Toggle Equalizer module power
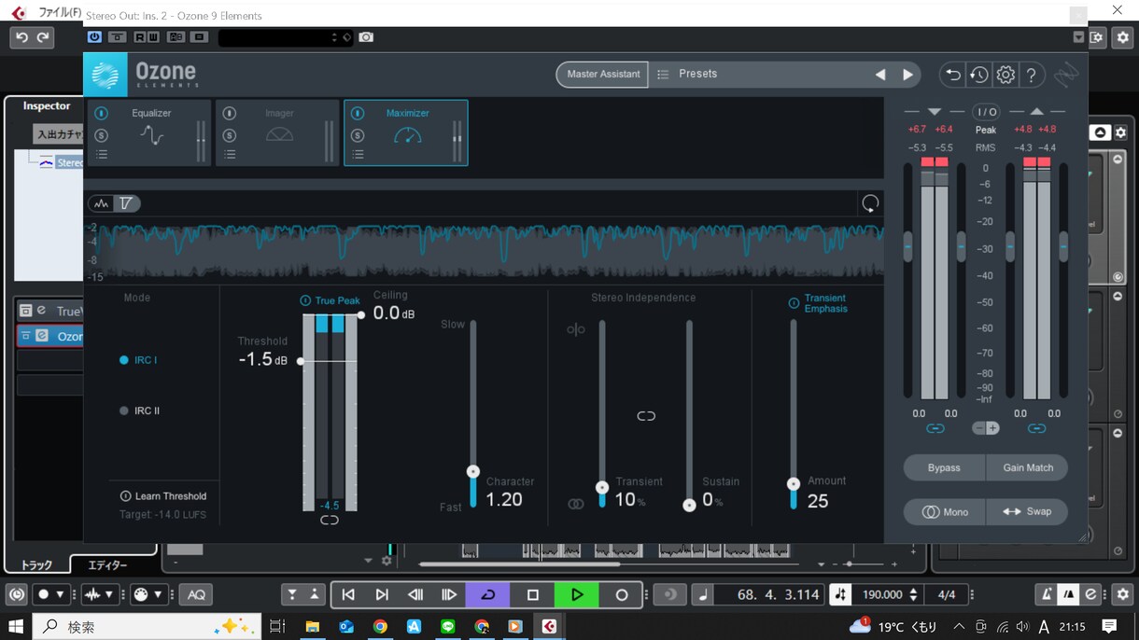Screen dimensions: 1139x640 click(101, 114)
